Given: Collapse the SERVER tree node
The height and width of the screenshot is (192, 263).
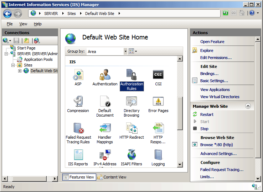Looking at the screenshot, I should [6, 54].
